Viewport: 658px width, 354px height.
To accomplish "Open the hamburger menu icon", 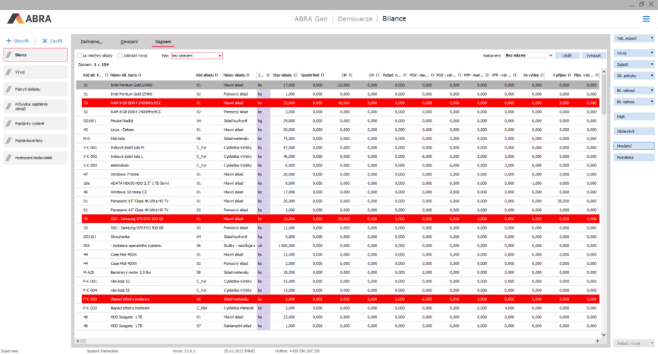I will (x=646, y=19).
